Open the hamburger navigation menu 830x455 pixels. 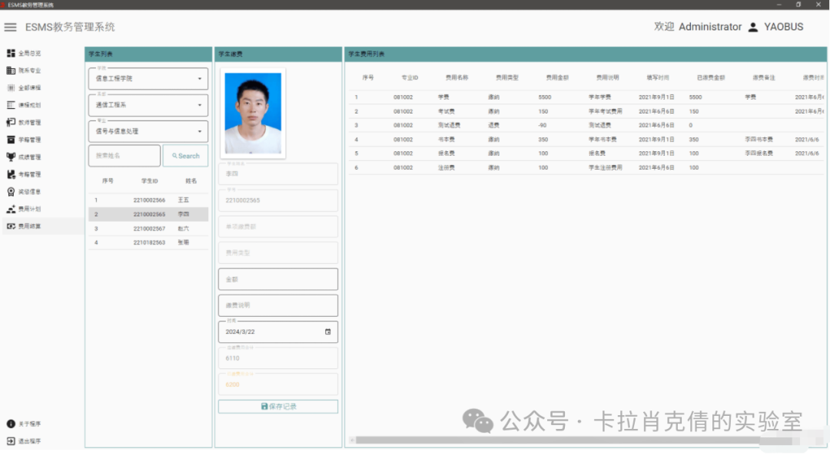pos(10,27)
